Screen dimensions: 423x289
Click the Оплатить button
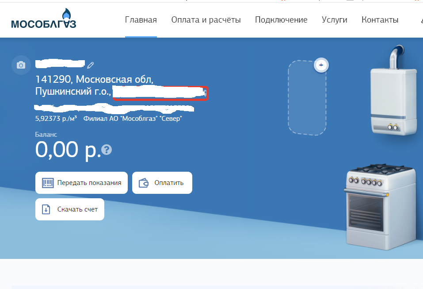162,183
